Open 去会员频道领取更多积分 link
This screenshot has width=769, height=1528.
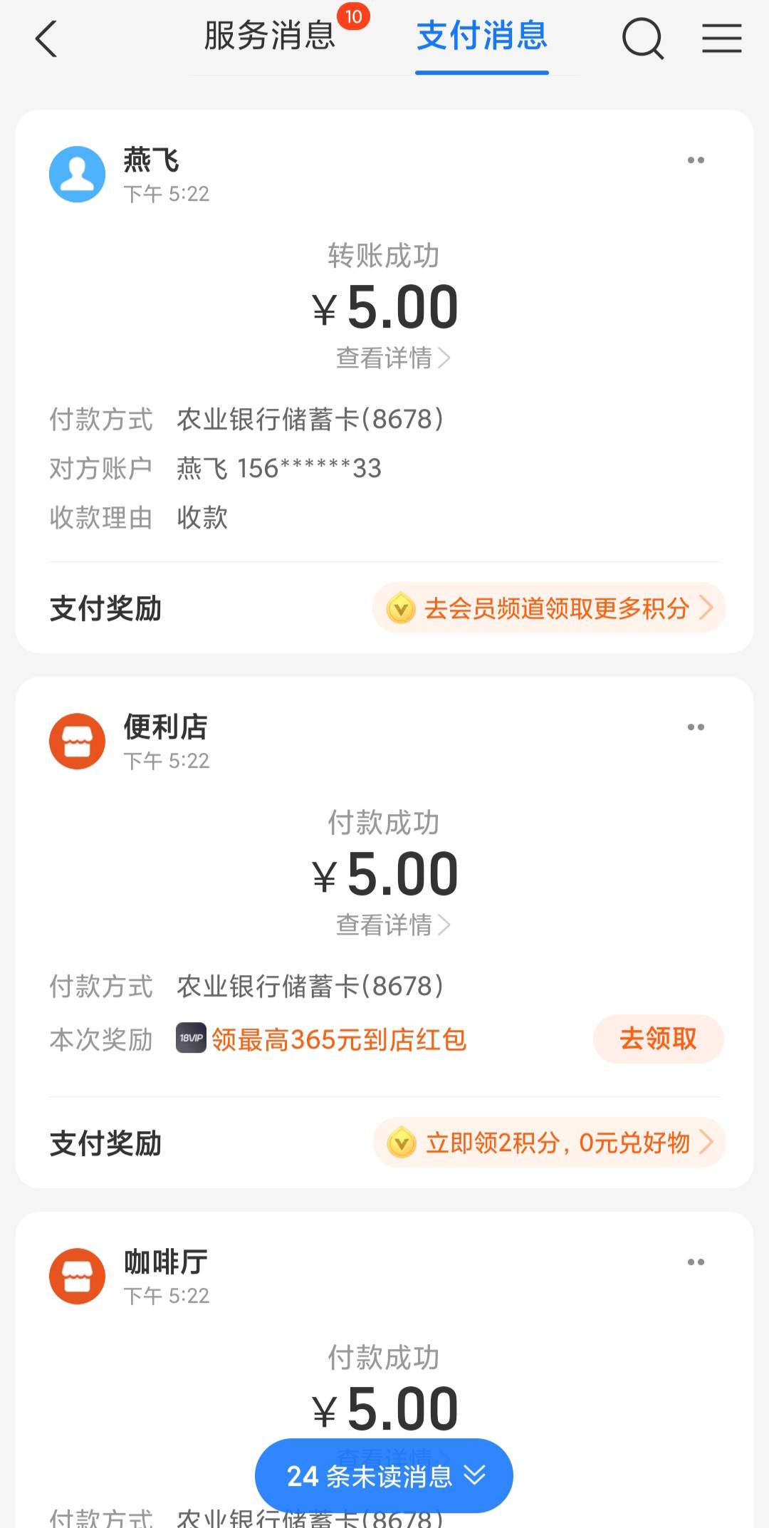click(x=549, y=608)
